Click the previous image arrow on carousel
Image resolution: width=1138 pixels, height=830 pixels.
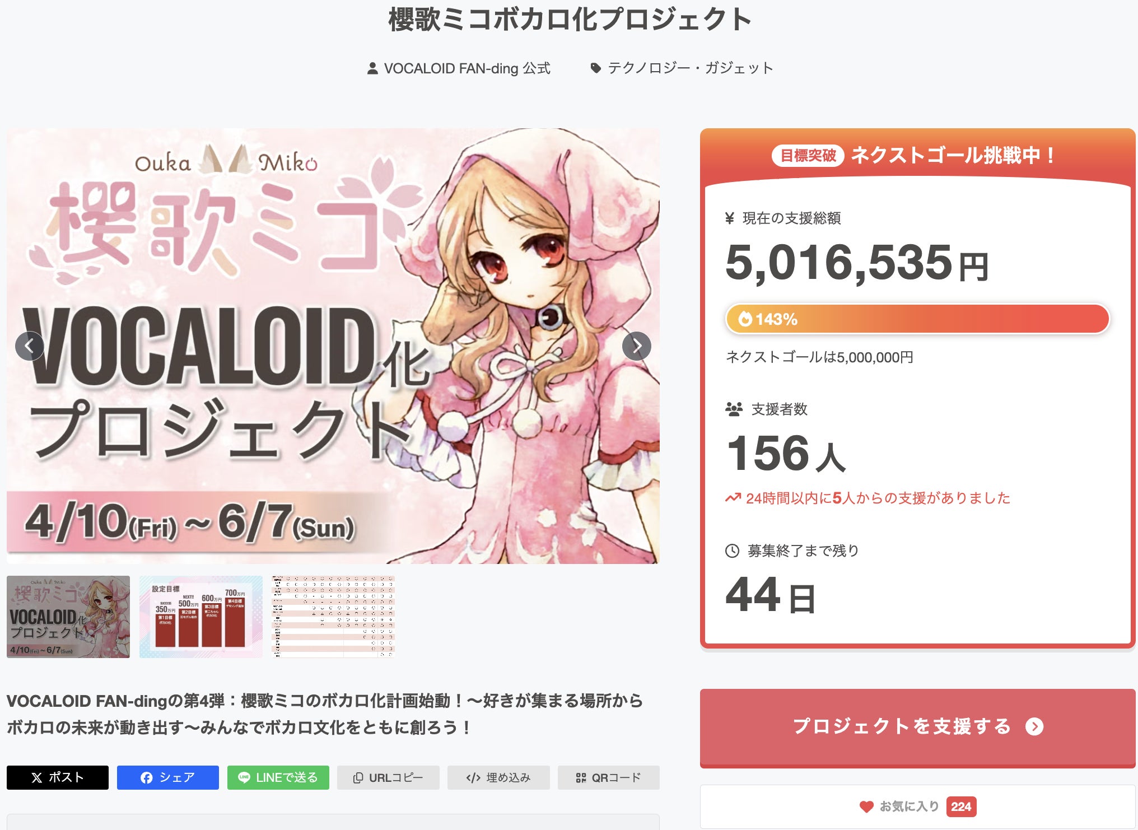point(30,346)
